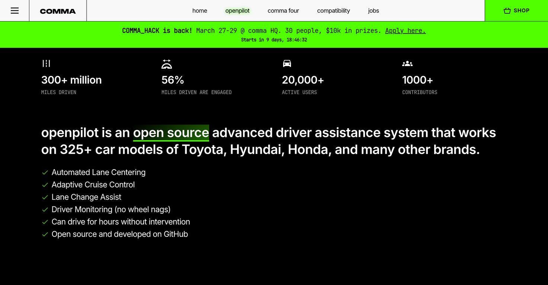Navigate to the jobs page
The height and width of the screenshot is (285, 548).
pos(373,11)
